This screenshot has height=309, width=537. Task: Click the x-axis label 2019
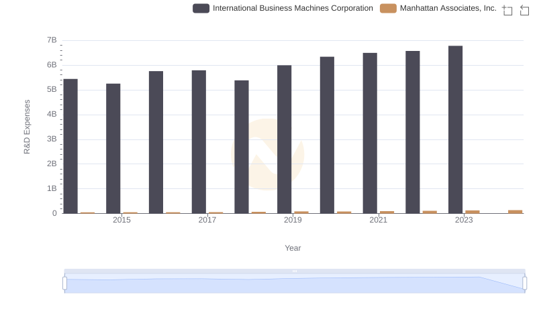tap(293, 220)
